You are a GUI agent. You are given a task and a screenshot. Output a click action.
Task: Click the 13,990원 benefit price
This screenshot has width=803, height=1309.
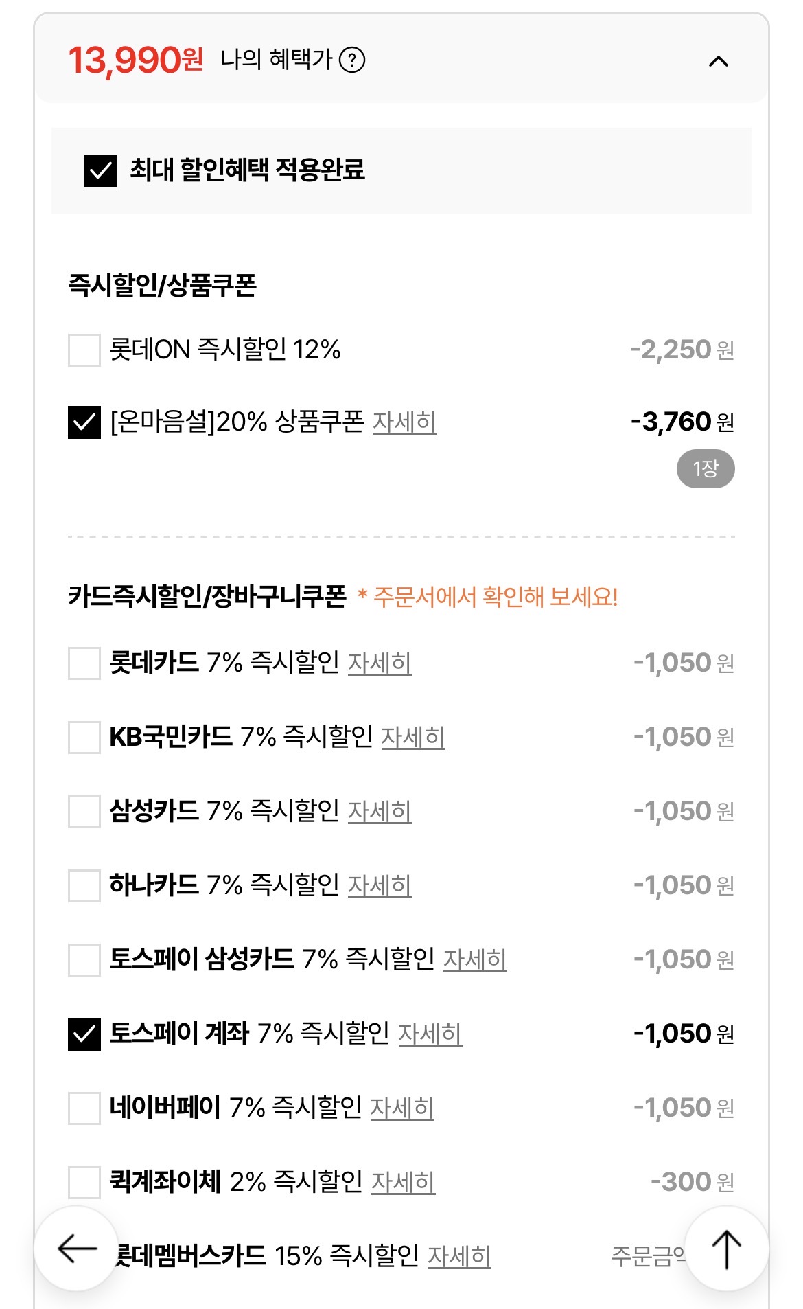(x=135, y=60)
